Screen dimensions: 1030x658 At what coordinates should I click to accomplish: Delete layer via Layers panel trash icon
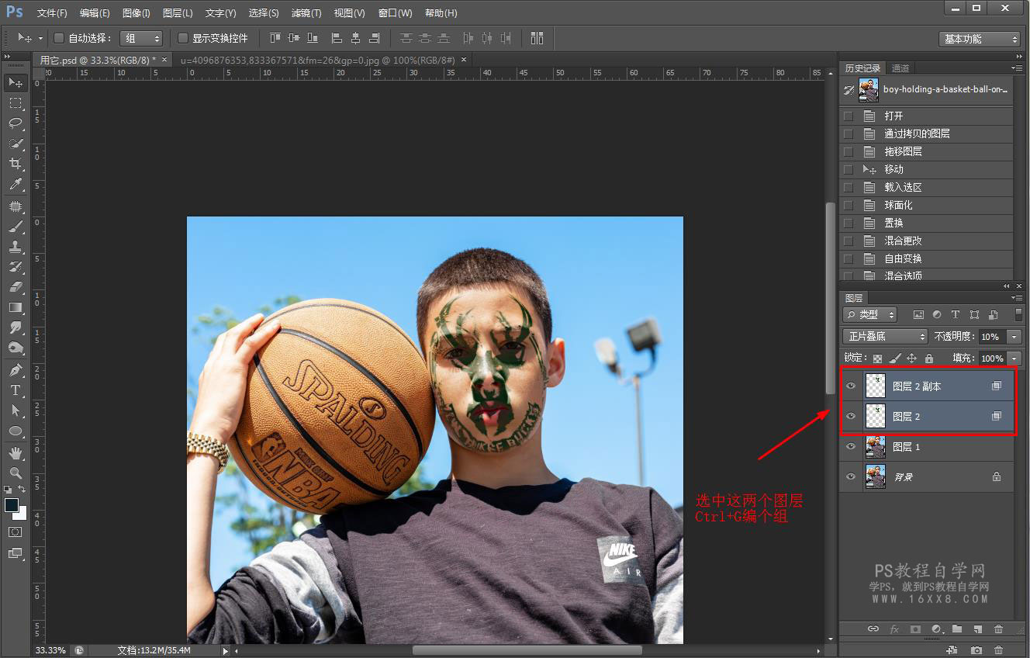click(999, 629)
